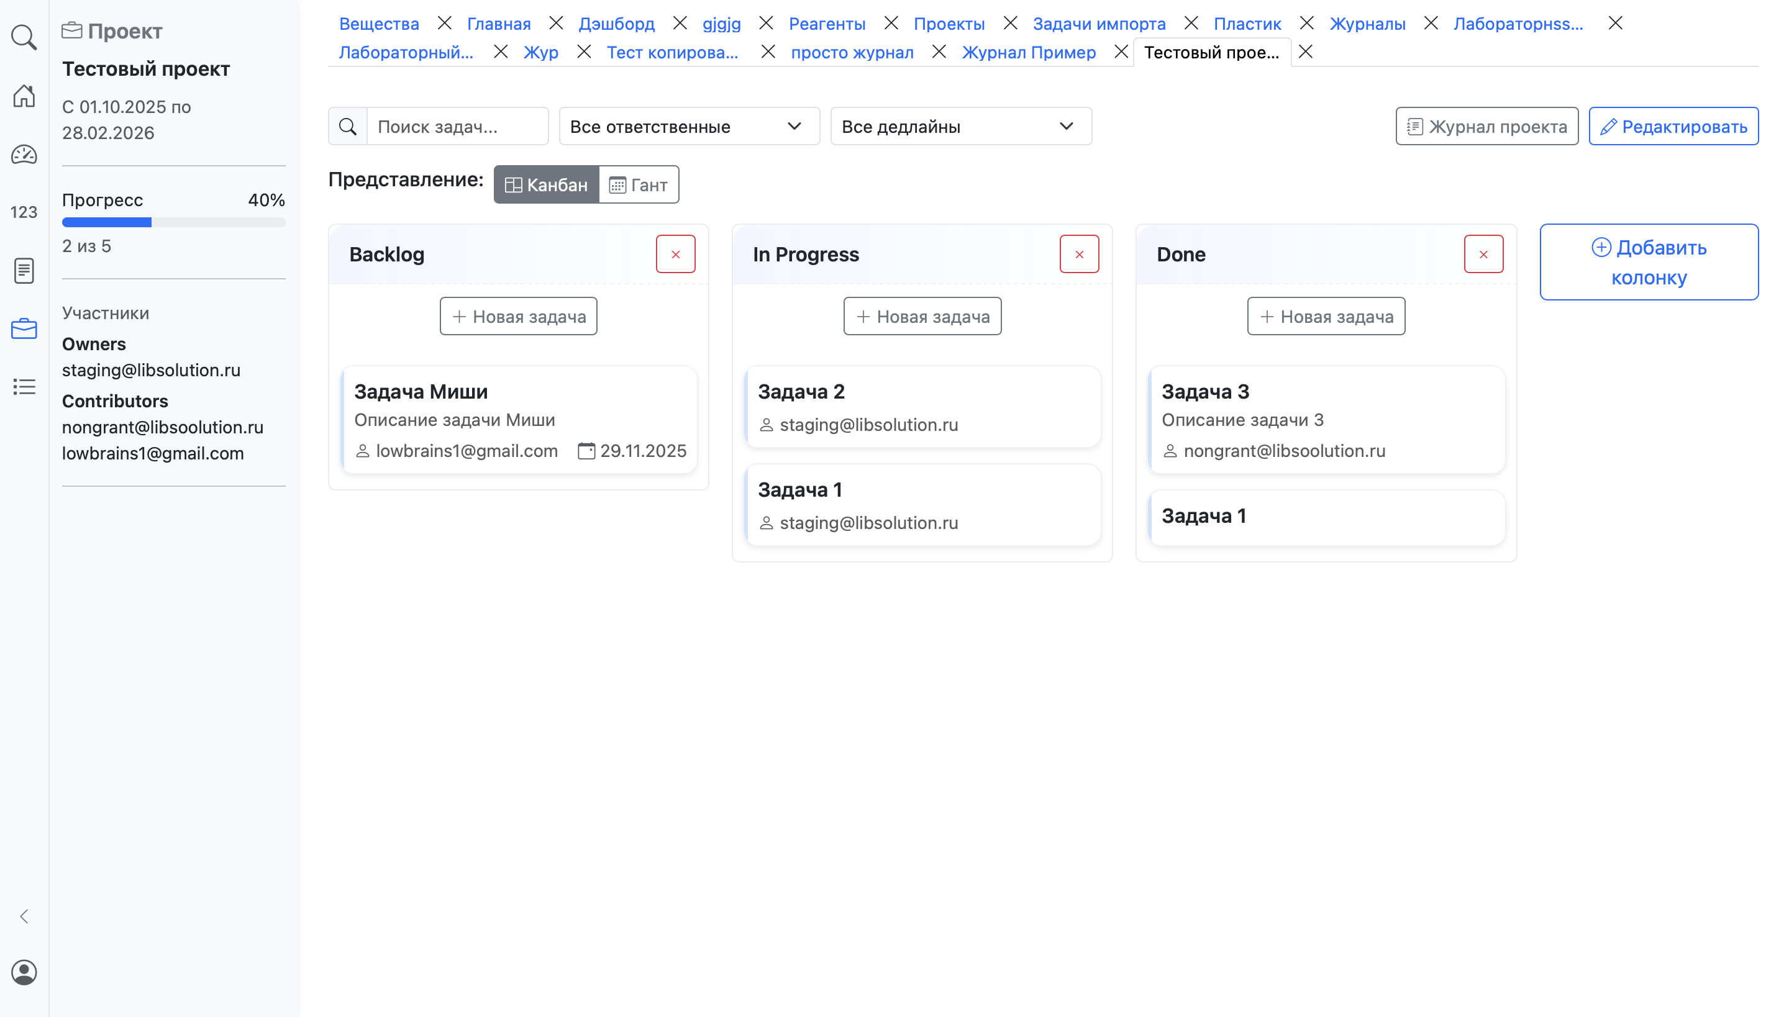Go to Home using the sidebar house icon
Screen dimensions: 1789x1017
pyautogui.click(x=24, y=96)
